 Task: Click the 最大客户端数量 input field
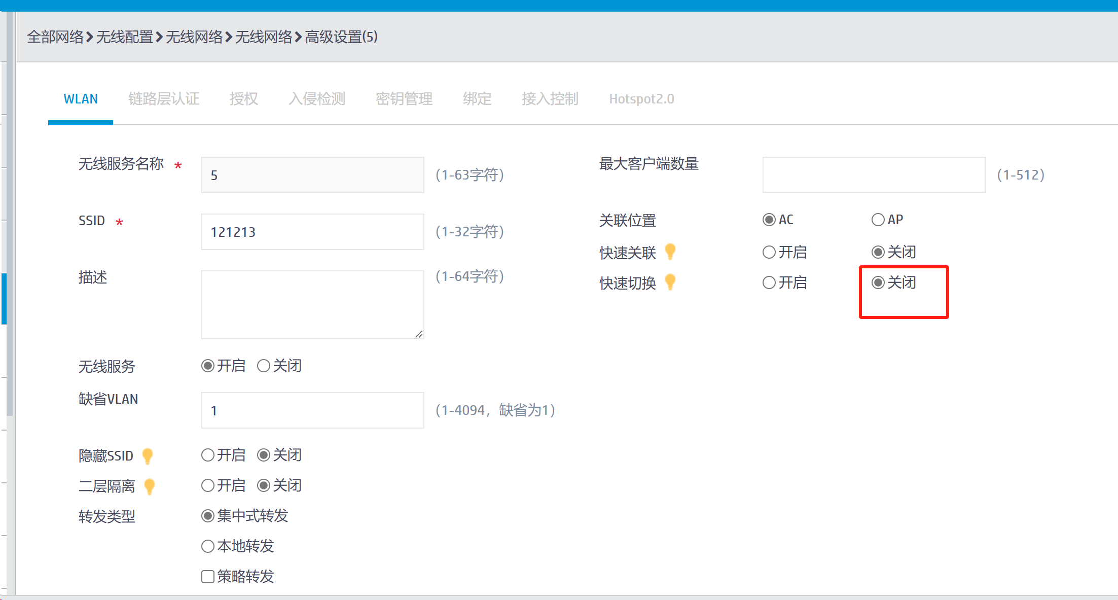[x=873, y=175]
